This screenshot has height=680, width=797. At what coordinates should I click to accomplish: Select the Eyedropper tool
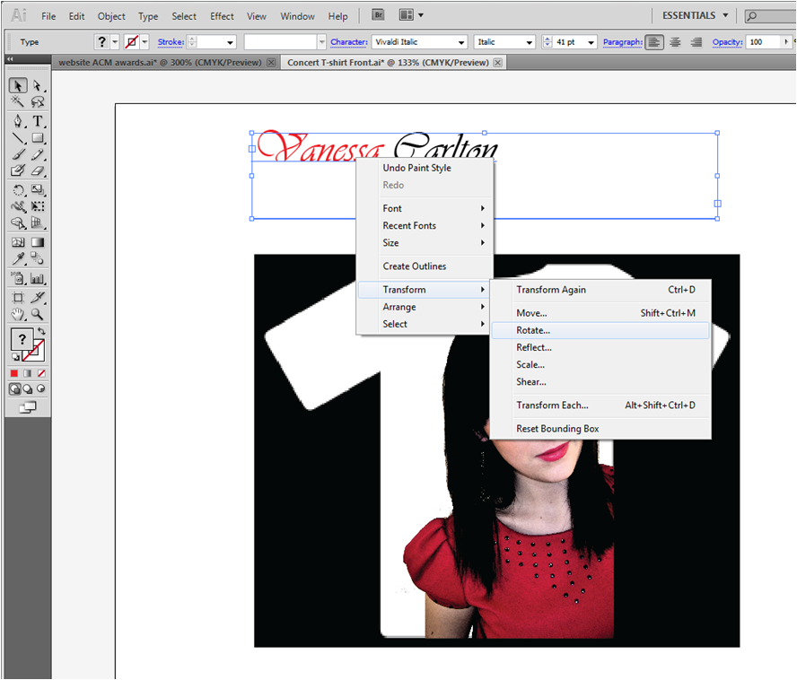click(x=18, y=258)
